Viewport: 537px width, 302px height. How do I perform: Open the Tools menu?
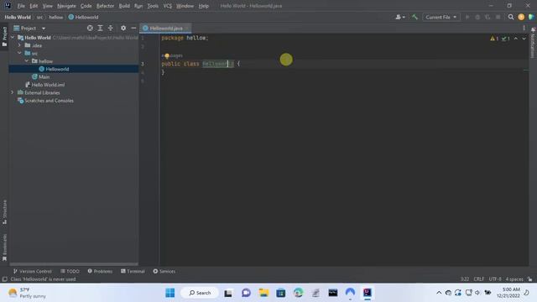(x=153, y=6)
